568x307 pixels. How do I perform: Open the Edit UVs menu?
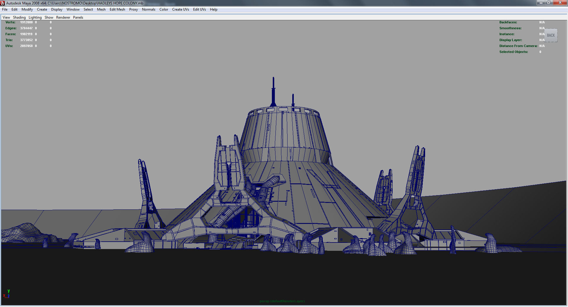point(199,9)
